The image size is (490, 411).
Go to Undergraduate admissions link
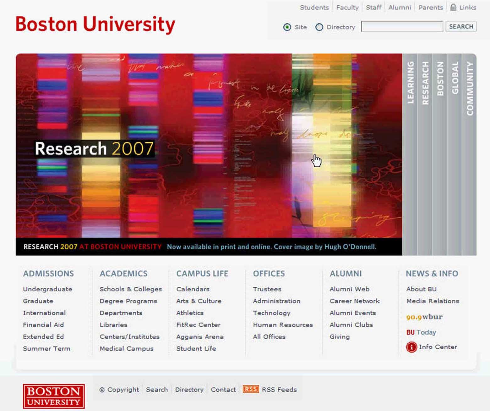[x=47, y=289]
